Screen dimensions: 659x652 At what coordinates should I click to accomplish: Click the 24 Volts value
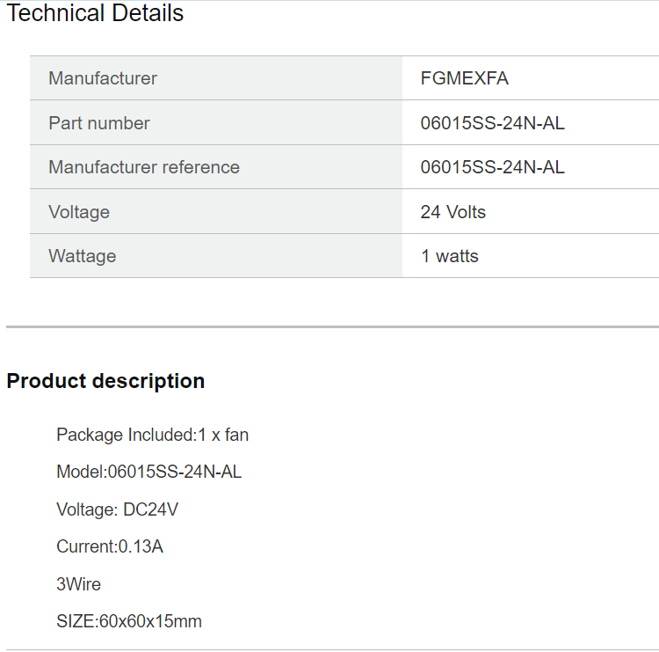click(x=453, y=212)
